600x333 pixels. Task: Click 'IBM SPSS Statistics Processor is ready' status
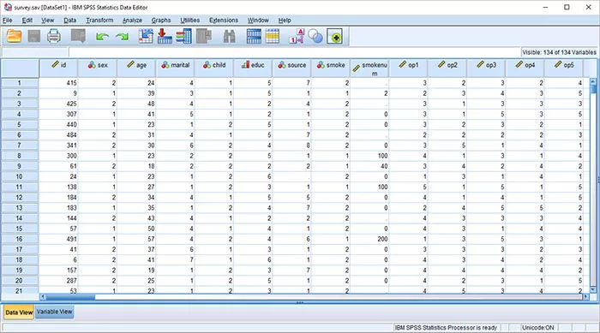click(446, 328)
